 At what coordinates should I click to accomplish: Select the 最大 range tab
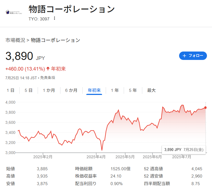click(151, 90)
